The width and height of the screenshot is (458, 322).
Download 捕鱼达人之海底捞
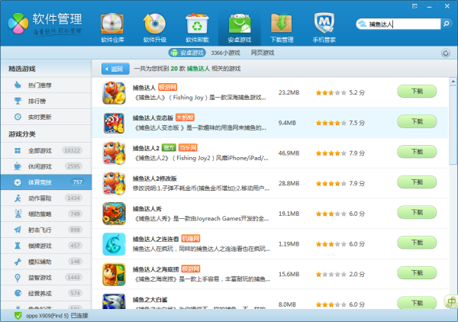417,273
